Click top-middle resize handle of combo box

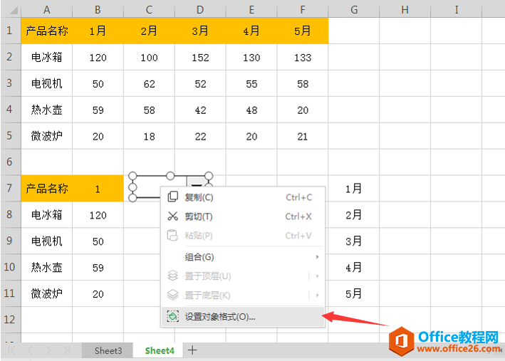coord(170,175)
